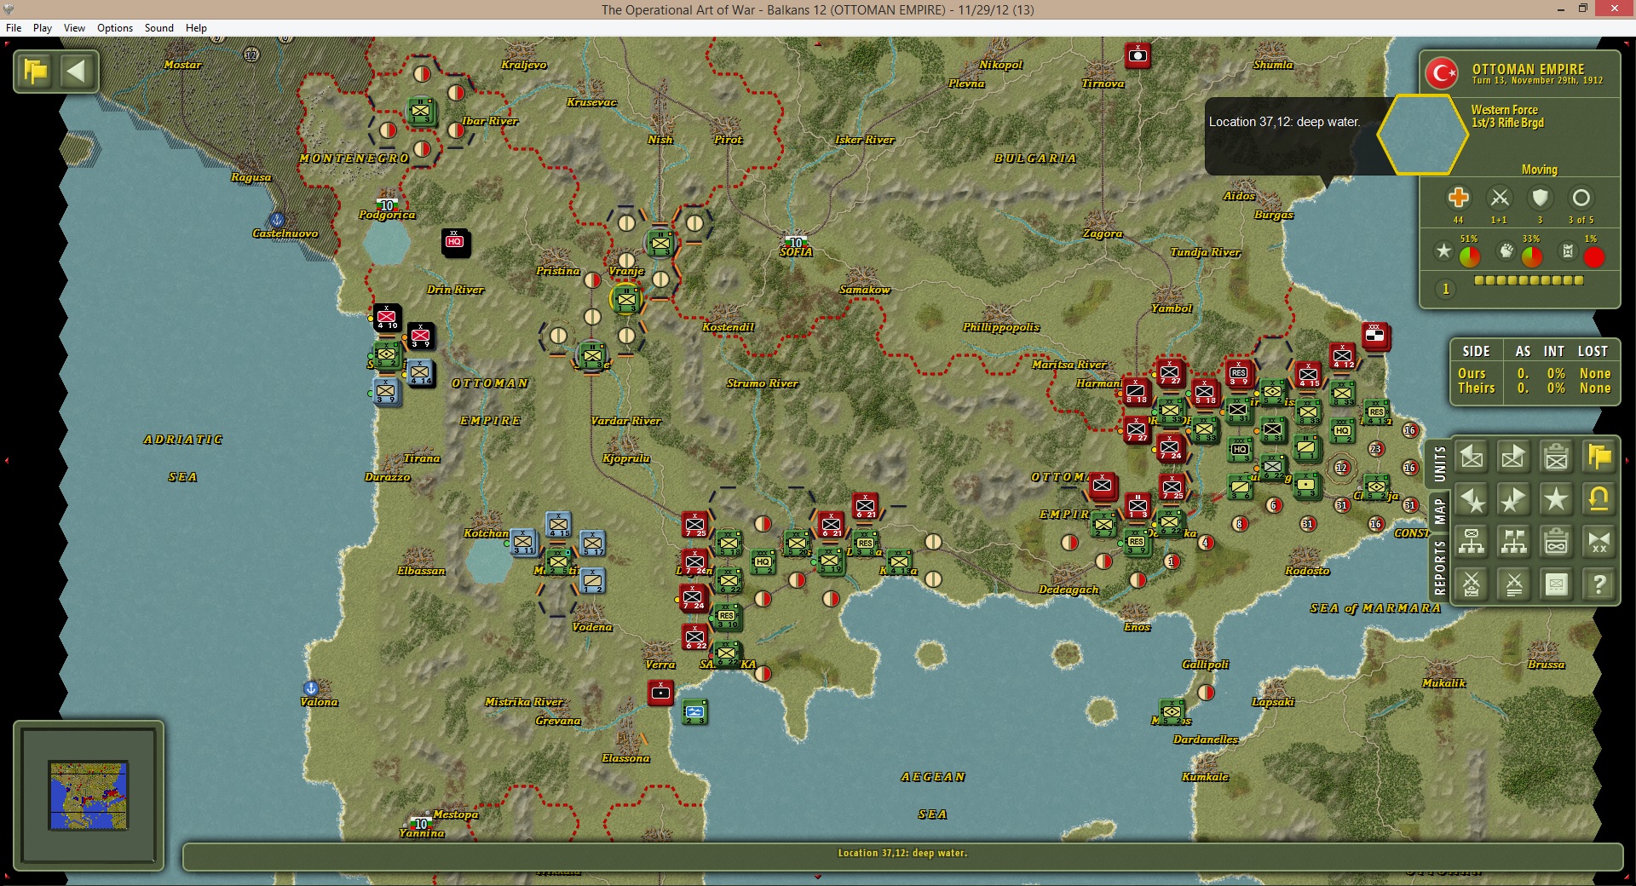Switch to the REPORTS tab
The height and width of the screenshot is (886, 1636).
(1439, 567)
